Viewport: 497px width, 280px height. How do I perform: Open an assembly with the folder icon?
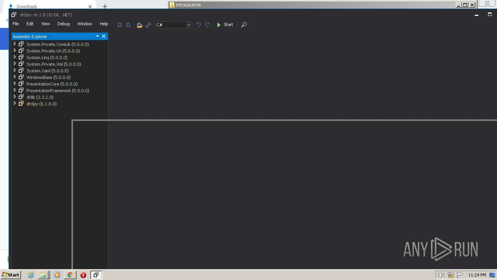point(139,25)
